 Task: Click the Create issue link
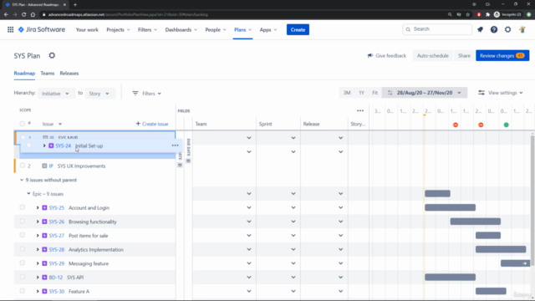coord(152,124)
